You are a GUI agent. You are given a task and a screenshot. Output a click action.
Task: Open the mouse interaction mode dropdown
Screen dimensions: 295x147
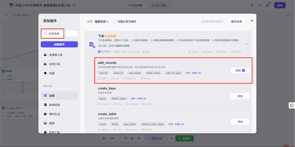coord(104,138)
